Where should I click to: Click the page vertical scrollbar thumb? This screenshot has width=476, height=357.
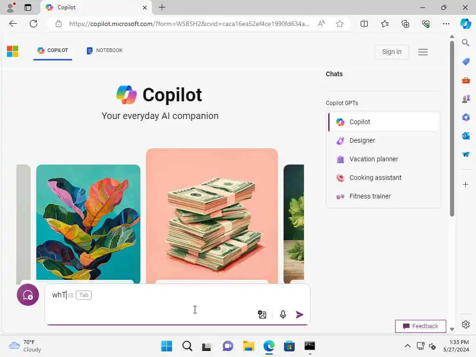tap(452, 129)
